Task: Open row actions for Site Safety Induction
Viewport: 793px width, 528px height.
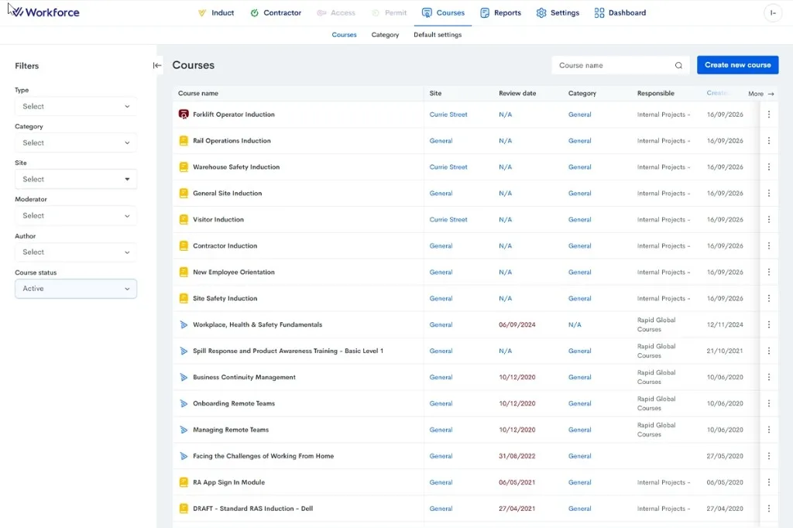Action: click(769, 298)
